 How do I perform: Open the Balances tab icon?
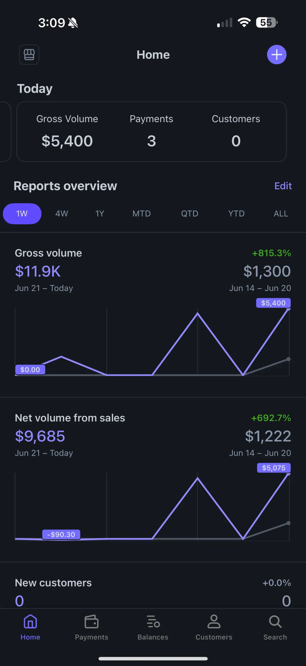[153, 622]
